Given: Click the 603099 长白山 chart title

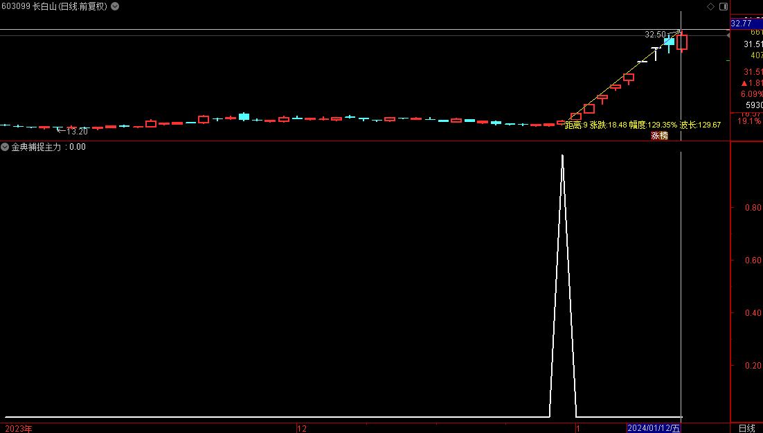Looking at the screenshot, I should pyautogui.click(x=54, y=6).
